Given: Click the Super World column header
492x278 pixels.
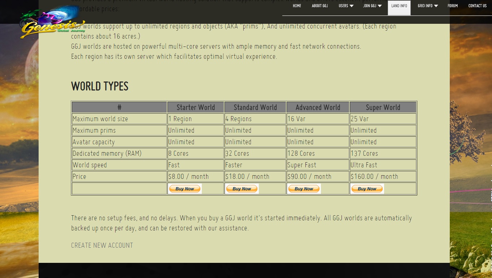Looking at the screenshot, I should click(383, 107).
